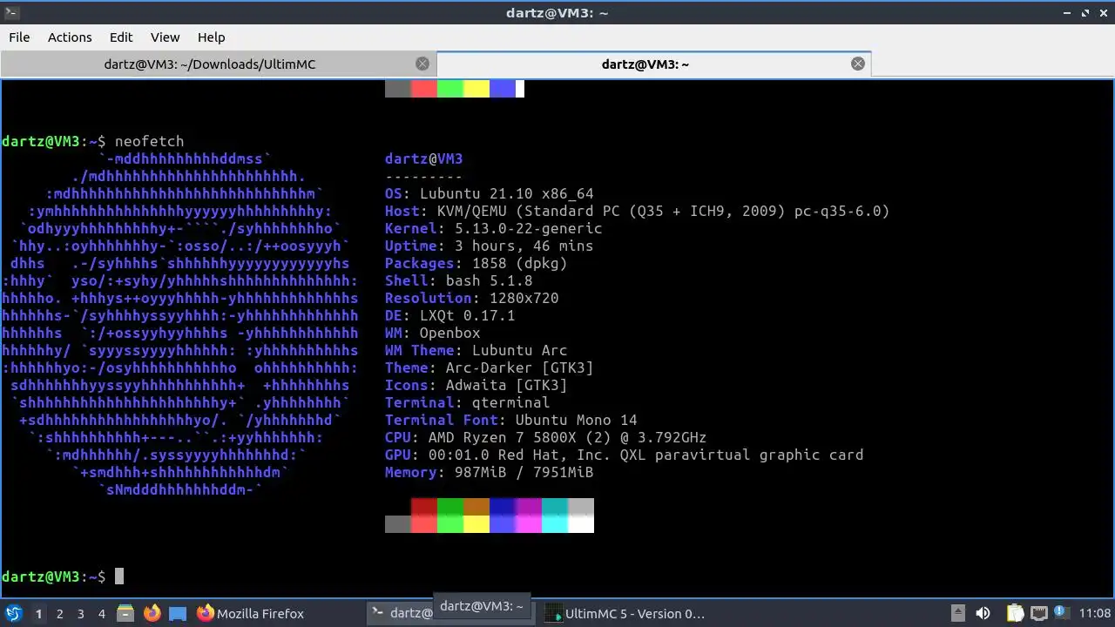This screenshot has width=1115, height=627.
Task: Open the clipboard manager tray icon
Action: (1015, 613)
